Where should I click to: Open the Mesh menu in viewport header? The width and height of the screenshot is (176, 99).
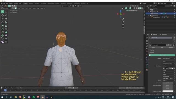(30, 8)
